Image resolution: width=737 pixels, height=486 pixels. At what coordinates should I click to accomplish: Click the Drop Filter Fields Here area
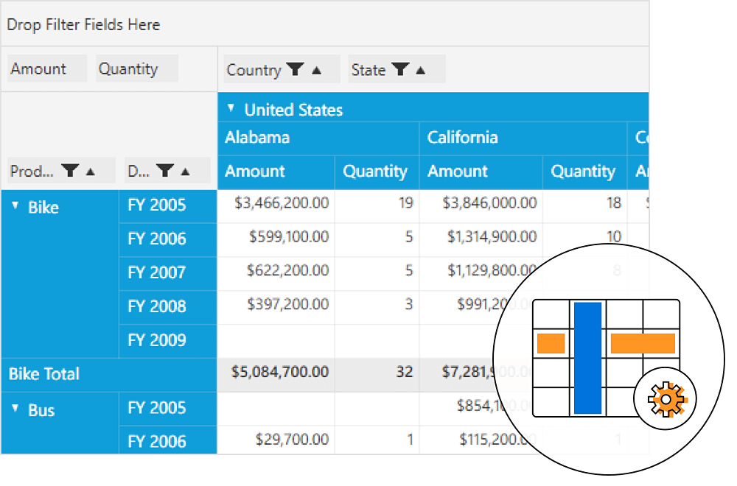pos(83,25)
